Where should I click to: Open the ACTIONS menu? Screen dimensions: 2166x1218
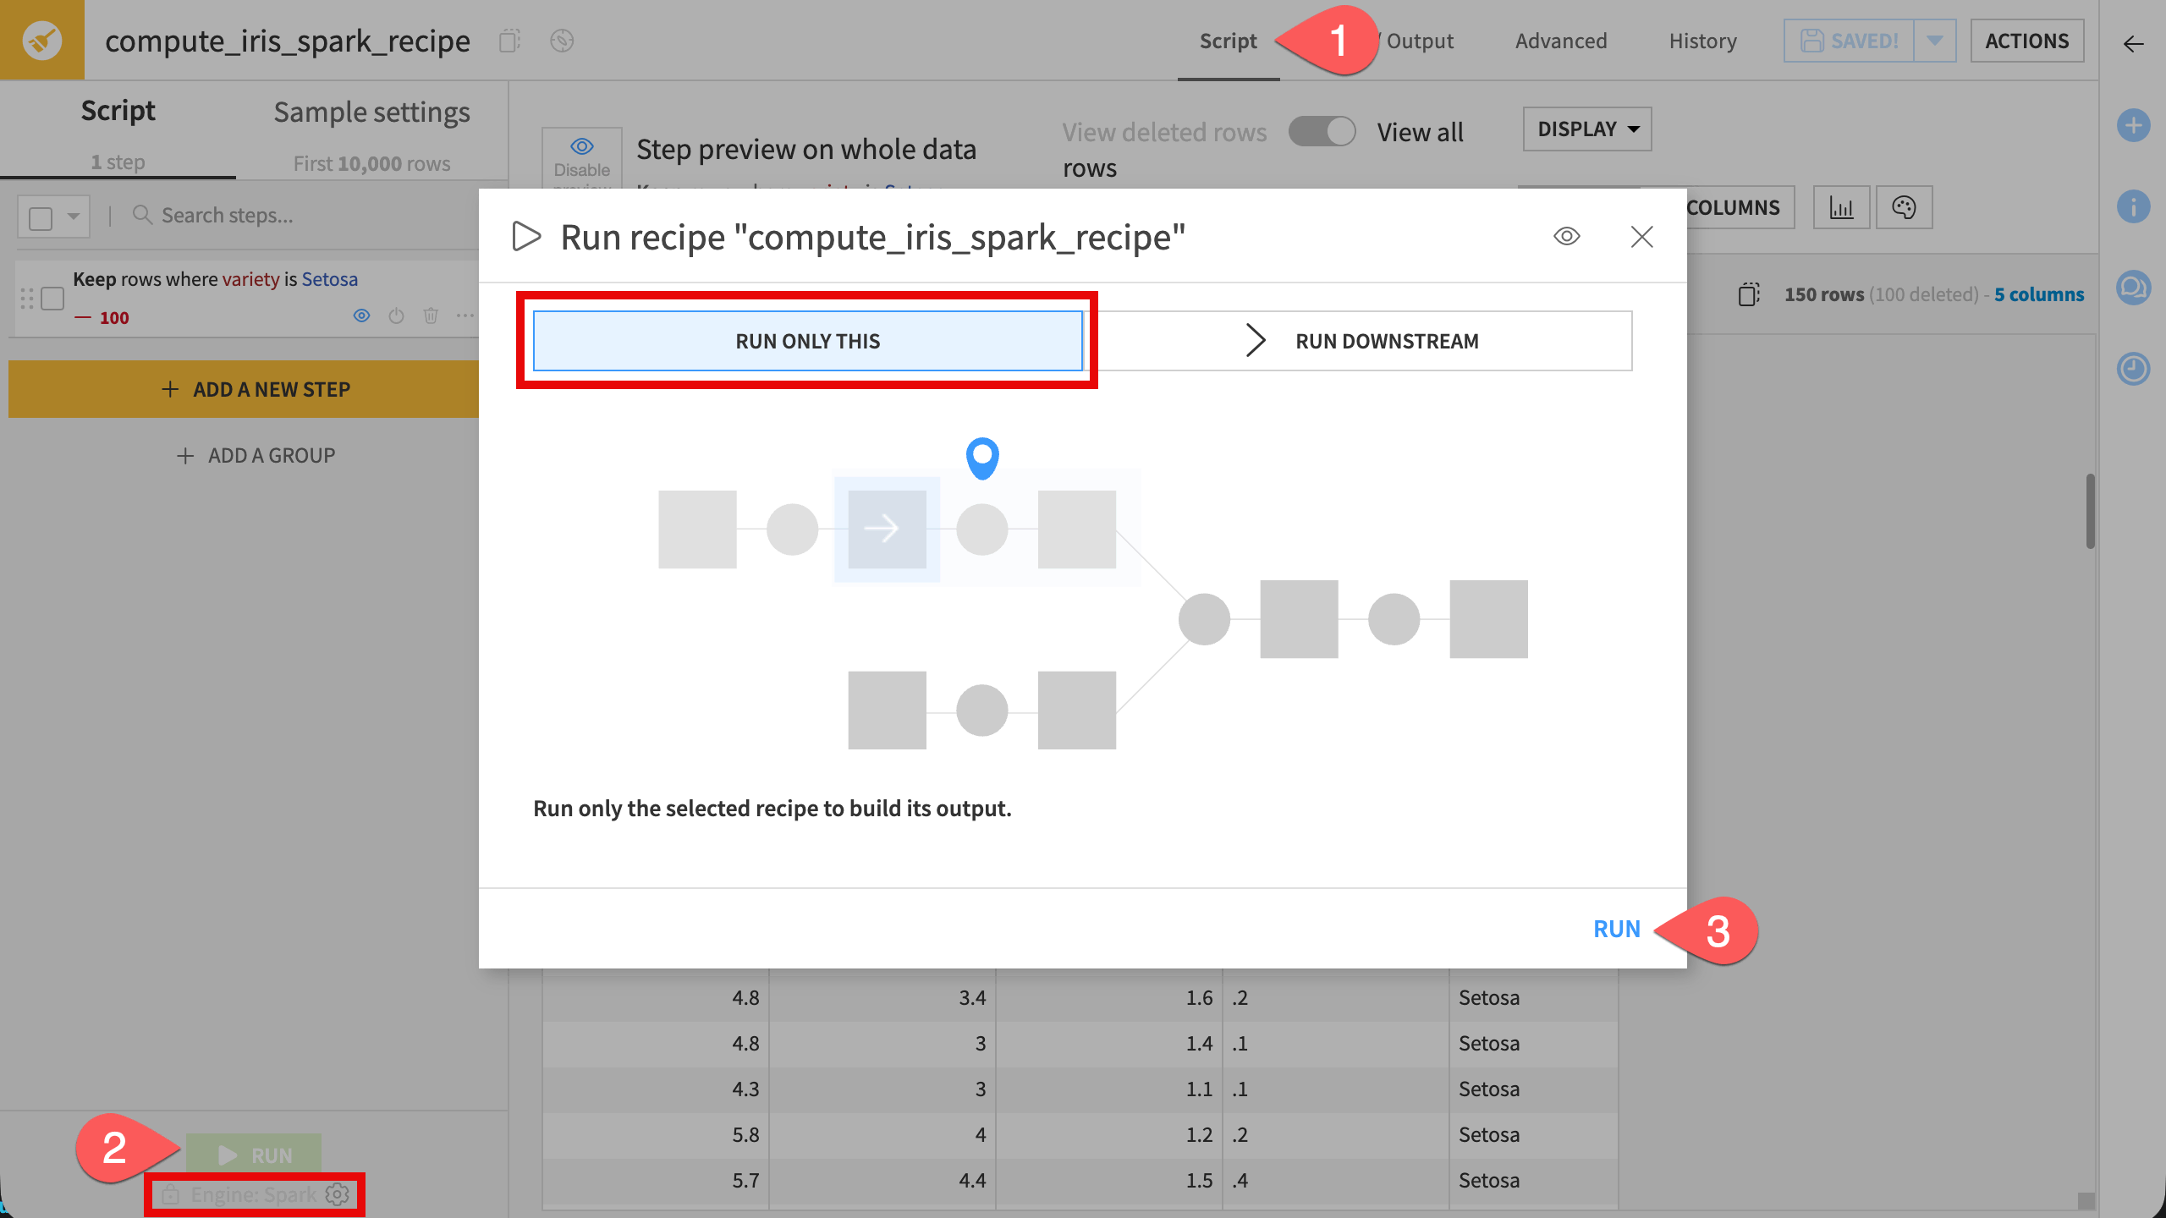click(2026, 41)
